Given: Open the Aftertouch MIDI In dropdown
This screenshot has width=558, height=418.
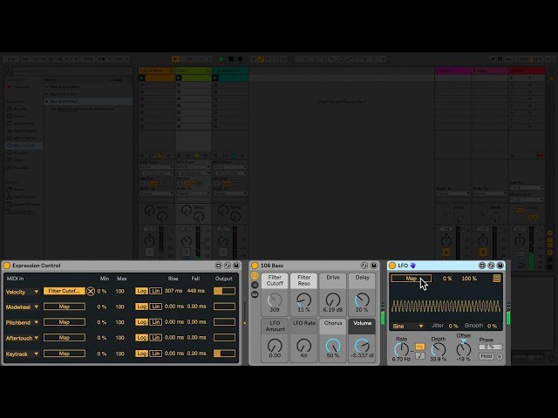Looking at the screenshot, I should click(22, 338).
